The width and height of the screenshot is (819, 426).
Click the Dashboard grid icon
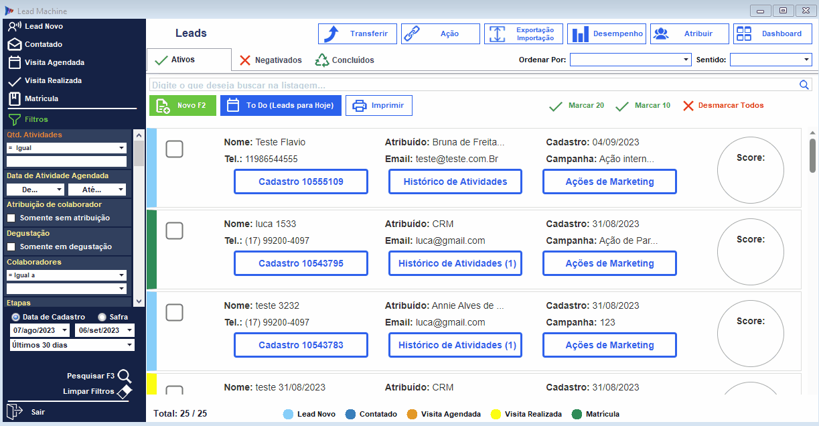pos(745,33)
